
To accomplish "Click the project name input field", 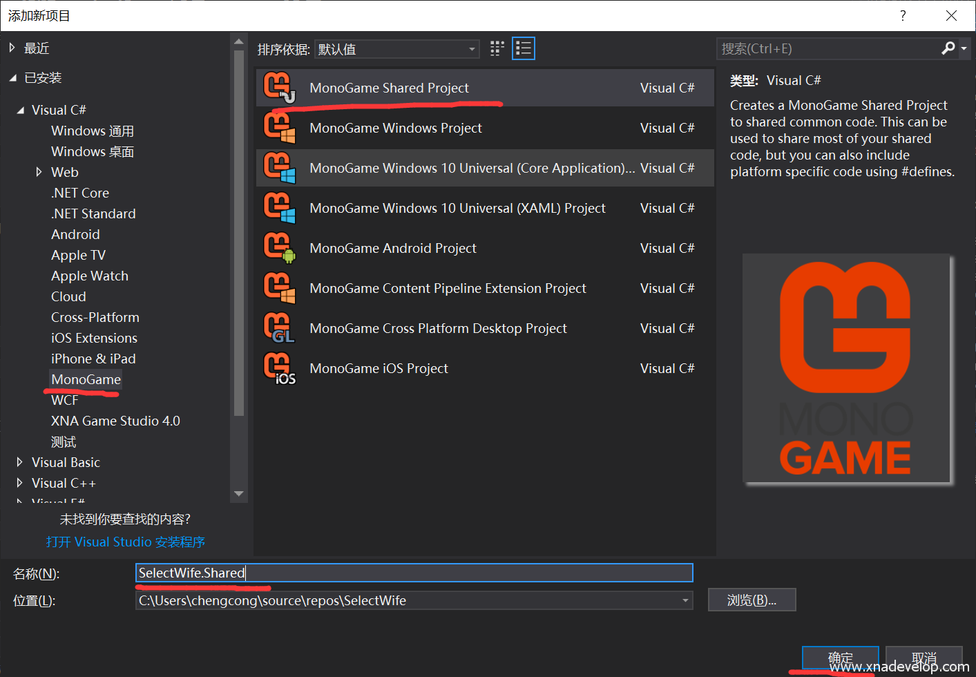I will click(414, 573).
